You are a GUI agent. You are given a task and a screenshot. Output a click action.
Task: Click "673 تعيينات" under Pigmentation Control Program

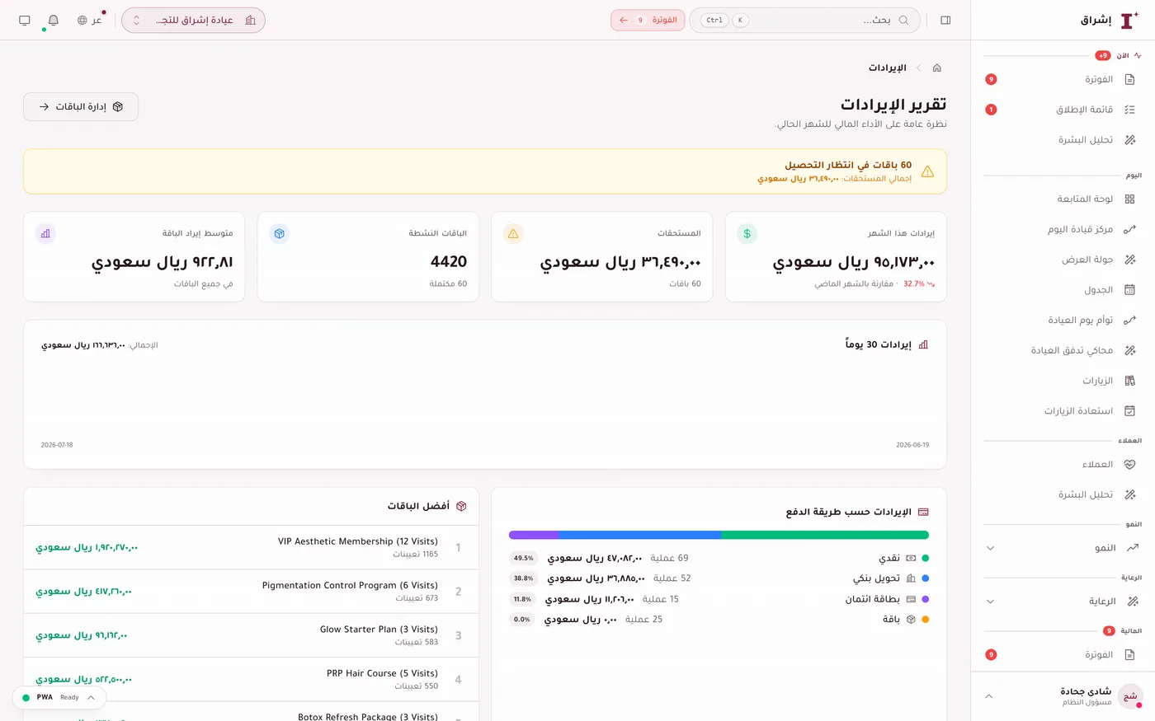(417, 598)
